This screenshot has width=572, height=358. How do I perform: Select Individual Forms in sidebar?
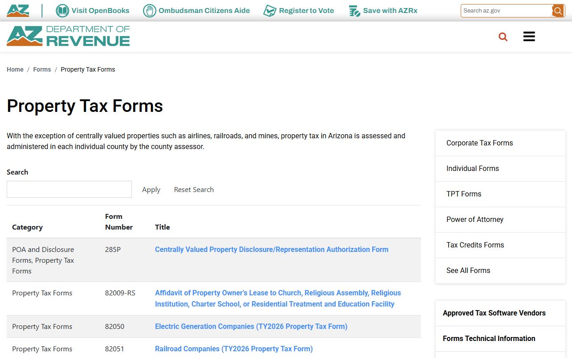[x=500, y=169]
